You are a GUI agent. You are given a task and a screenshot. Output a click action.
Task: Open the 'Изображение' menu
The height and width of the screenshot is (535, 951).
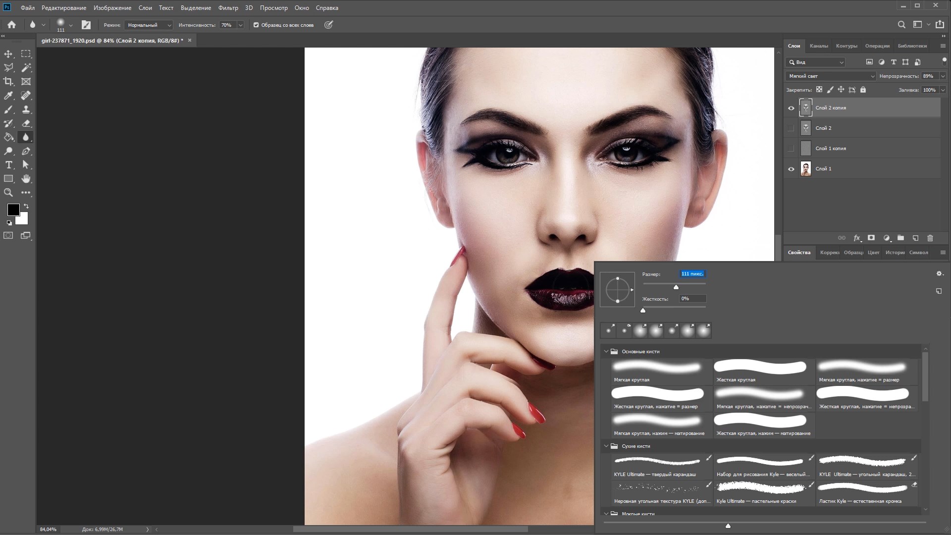coord(112,8)
